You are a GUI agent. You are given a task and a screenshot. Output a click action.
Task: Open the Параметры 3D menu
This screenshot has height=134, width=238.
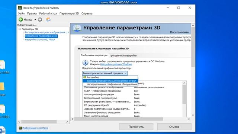pos(69,13)
